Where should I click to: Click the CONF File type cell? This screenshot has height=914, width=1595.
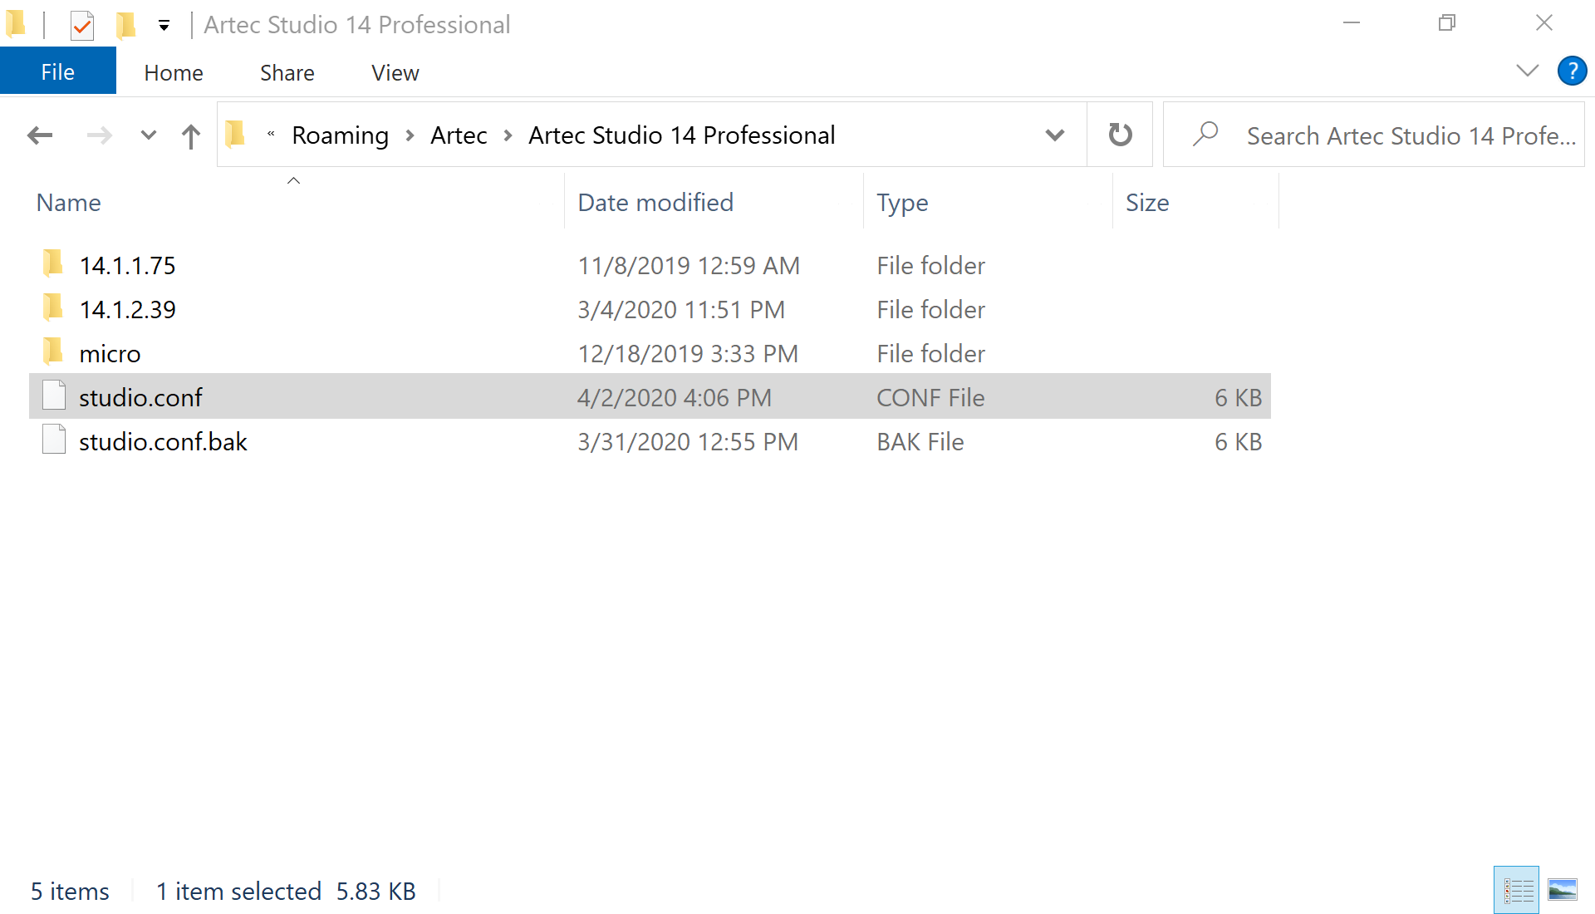point(930,398)
